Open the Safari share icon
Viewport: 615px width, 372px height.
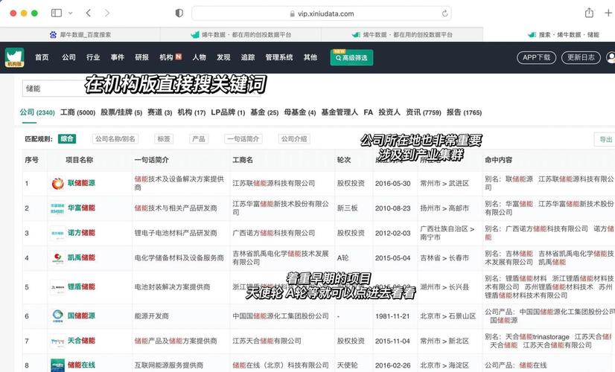[x=589, y=13]
